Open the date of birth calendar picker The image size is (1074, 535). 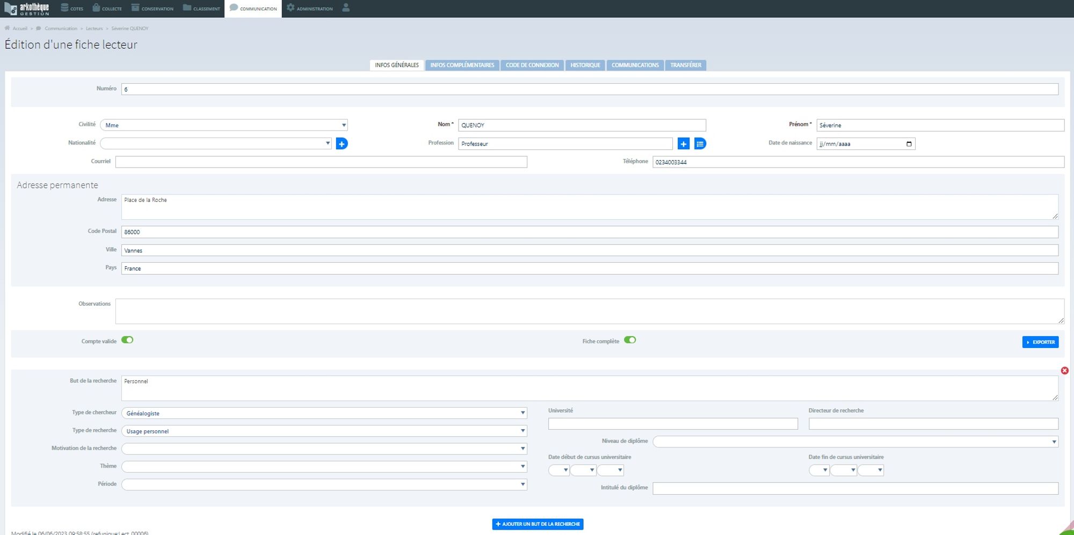(x=909, y=144)
